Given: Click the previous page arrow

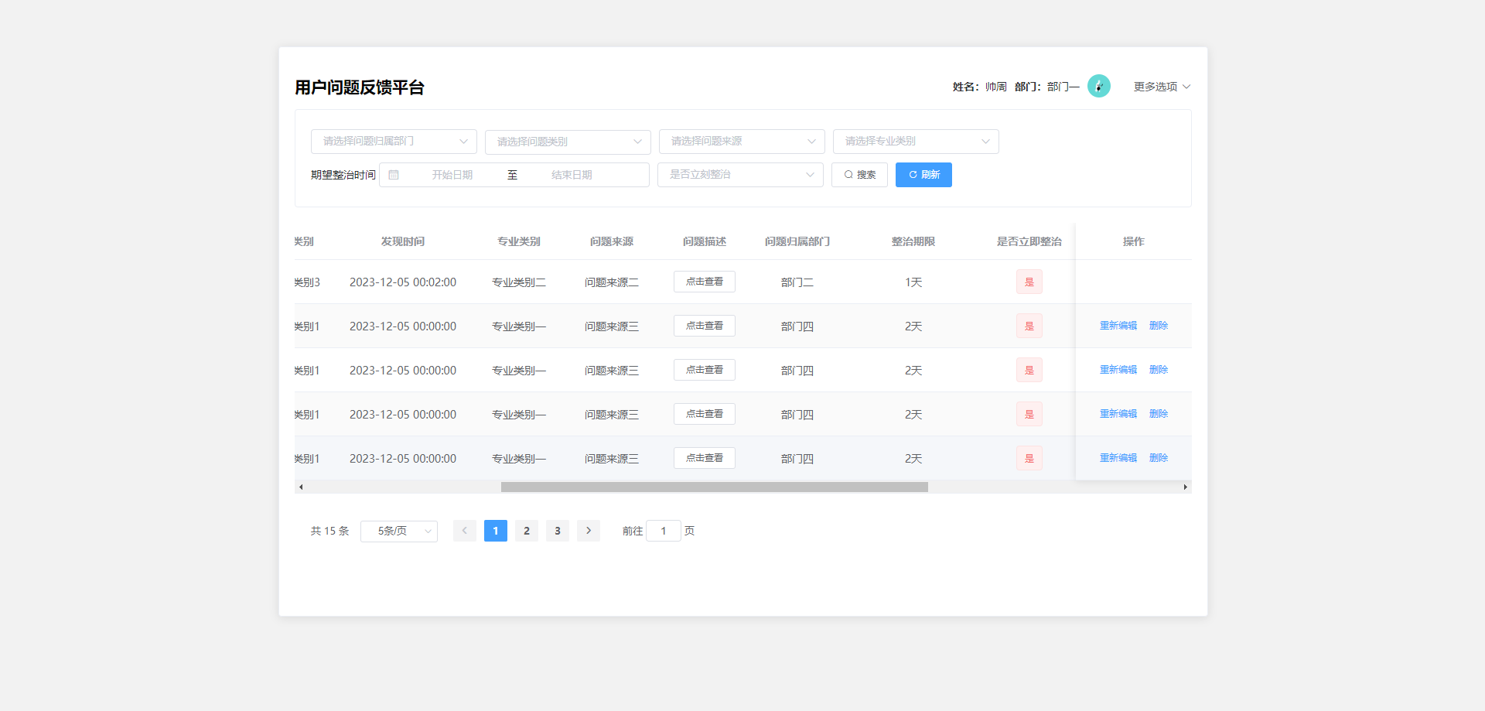Looking at the screenshot, I should (464, 531).
